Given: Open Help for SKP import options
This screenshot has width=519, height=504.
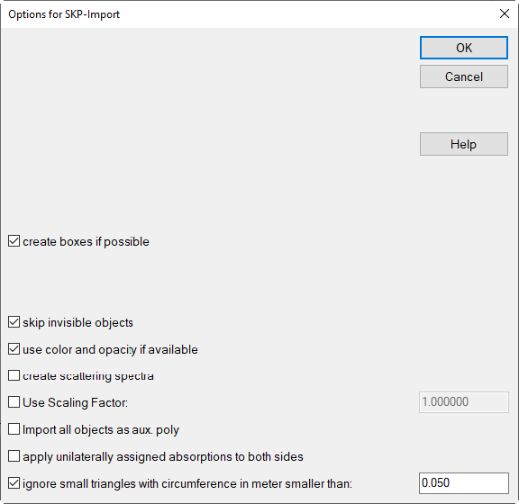Looking at the screenshot, I should (x=464, y=144).
